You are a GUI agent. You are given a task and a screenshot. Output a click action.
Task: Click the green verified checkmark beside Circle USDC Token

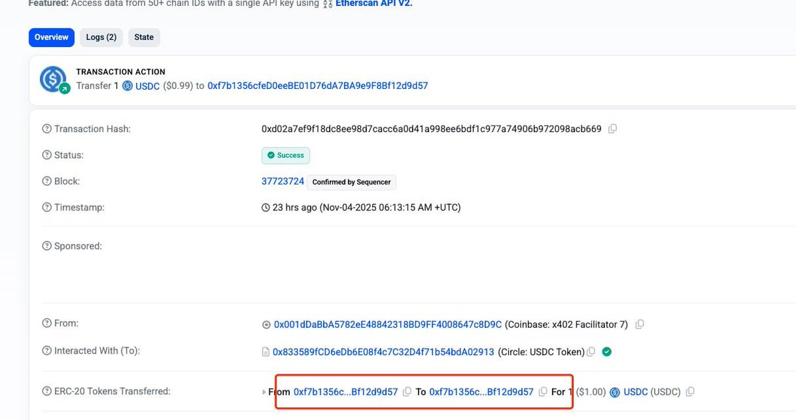606,352
